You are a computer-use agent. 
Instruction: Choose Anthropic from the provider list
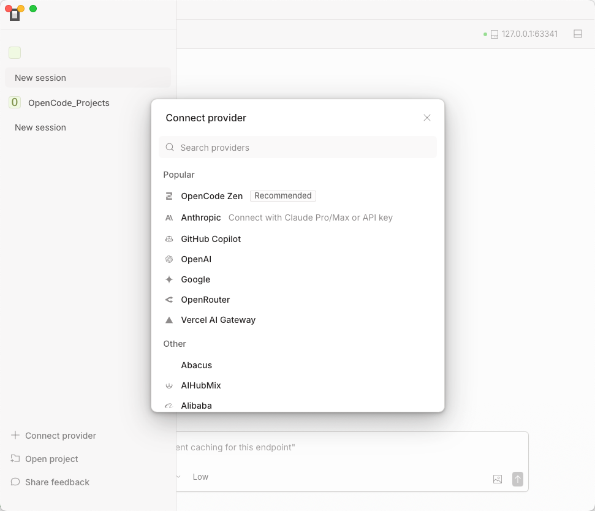[x=201, y=218]
